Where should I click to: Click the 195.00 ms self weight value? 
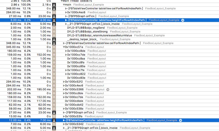tap(44, 89)
